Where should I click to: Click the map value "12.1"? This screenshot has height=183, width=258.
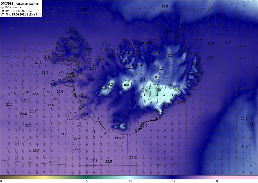click(x=130, y=67)
